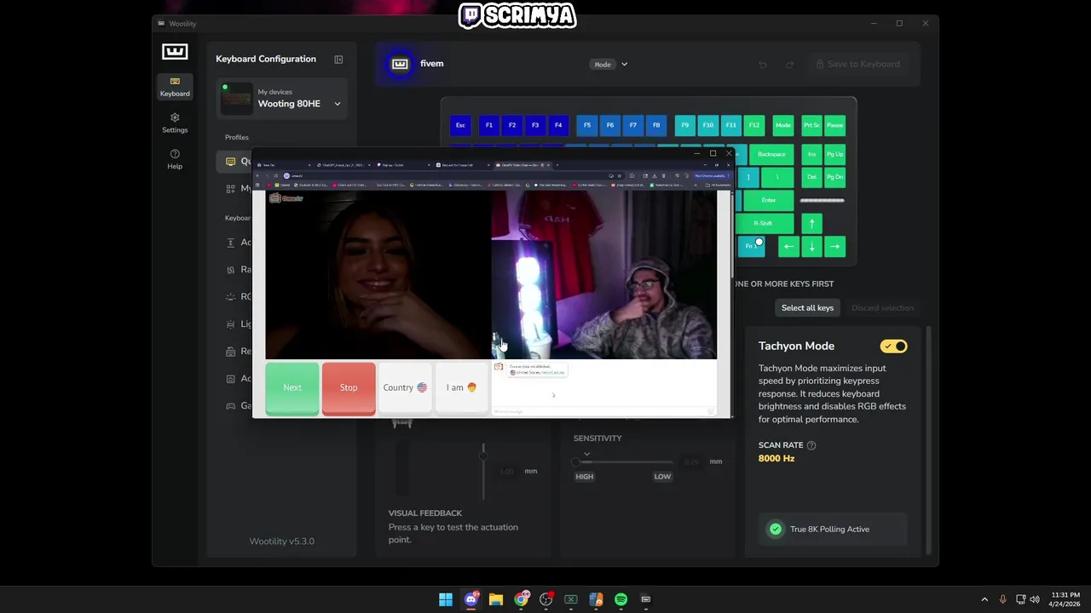Image resolution: width=1091 pixels, height=613 pixels.
Task: Switch to the Request for Image Edit tab
Action: [463, 165]
